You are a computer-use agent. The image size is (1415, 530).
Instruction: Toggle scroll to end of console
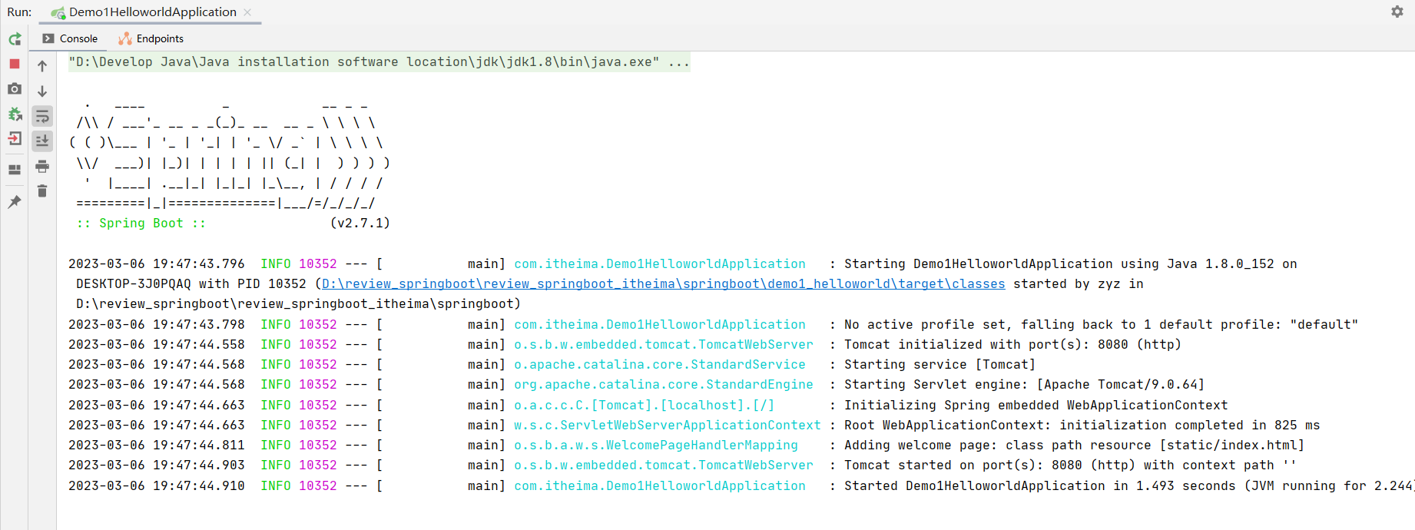click(x=42, y=141)
